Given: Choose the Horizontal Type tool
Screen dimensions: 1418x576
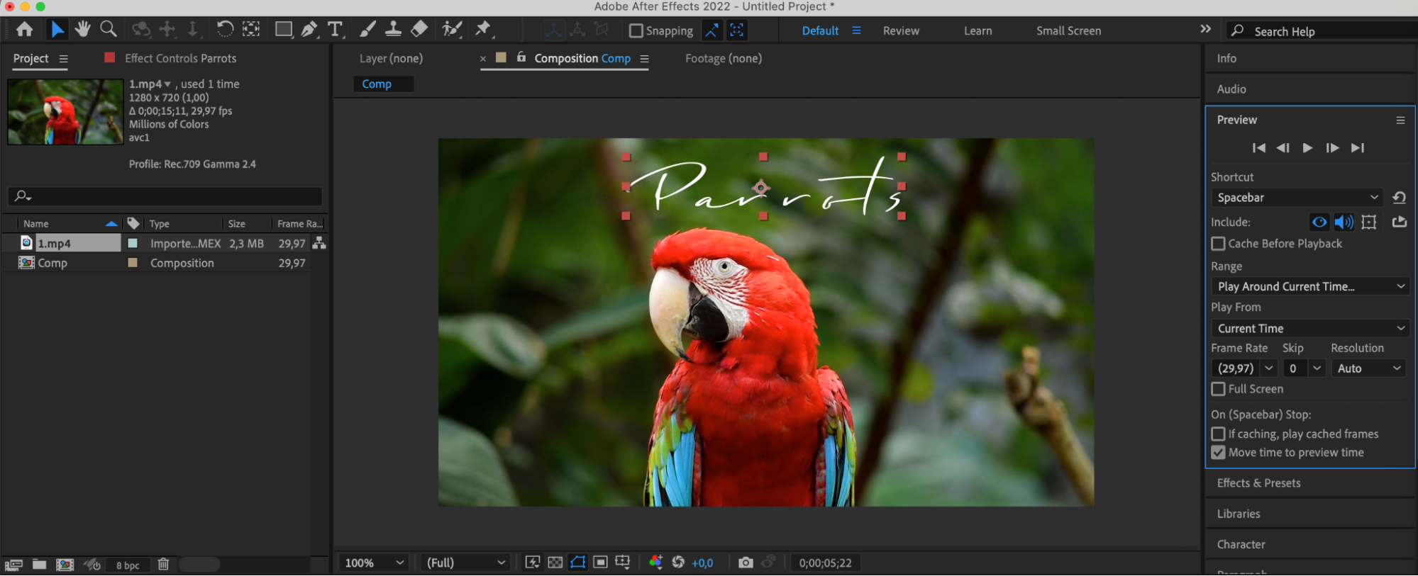Looking at the screenshot, I should pos(335,29).
